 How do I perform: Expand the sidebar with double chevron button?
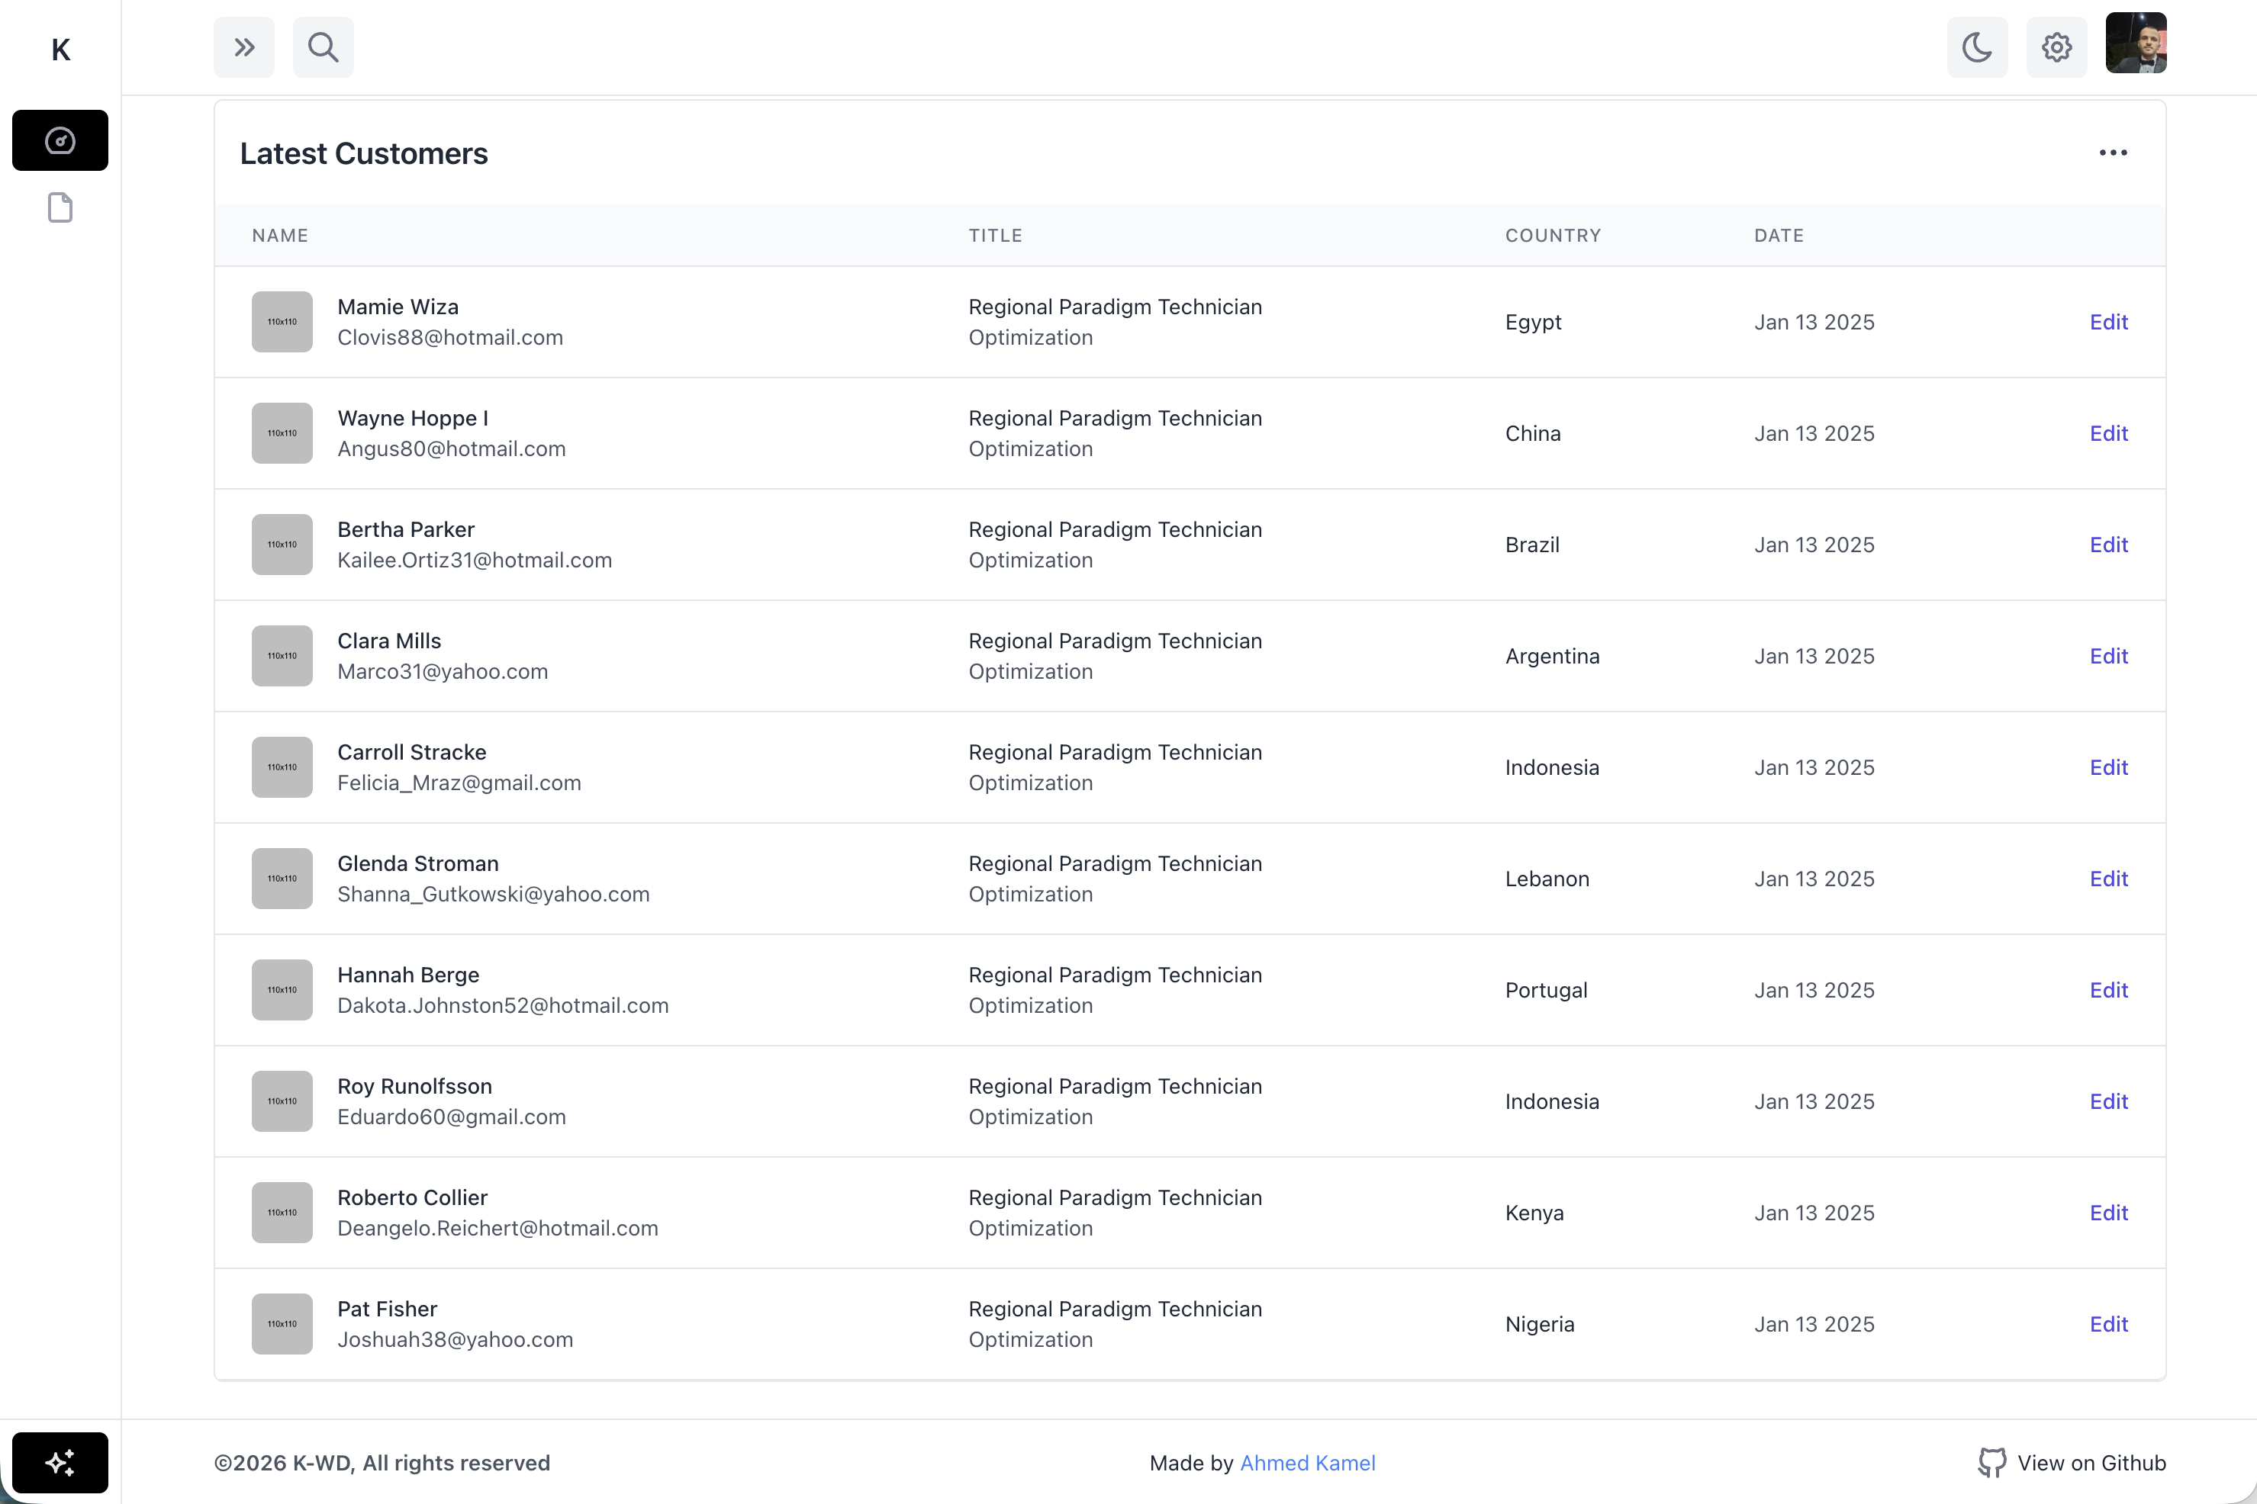[243, 47]
